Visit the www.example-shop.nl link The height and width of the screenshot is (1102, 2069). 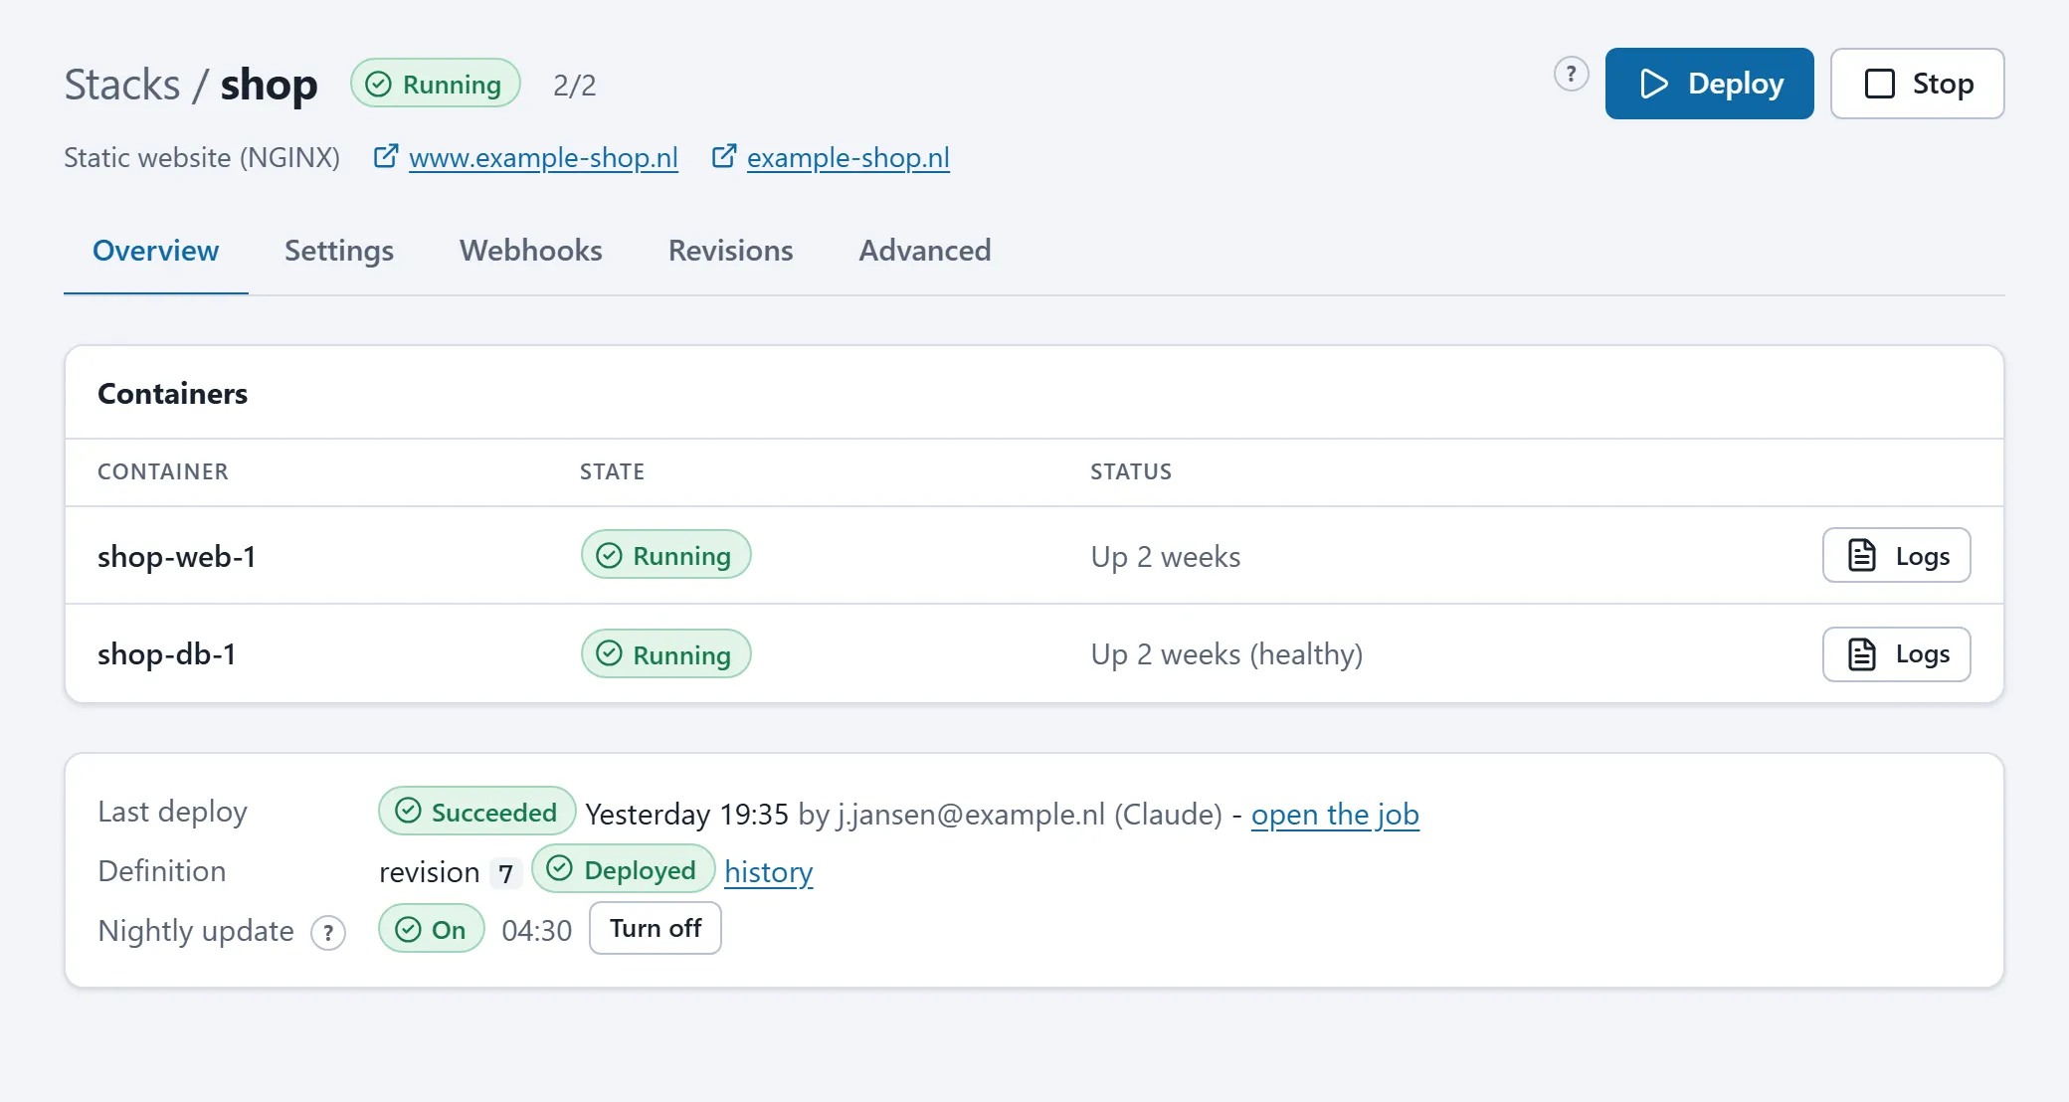[x=543, y=157]
